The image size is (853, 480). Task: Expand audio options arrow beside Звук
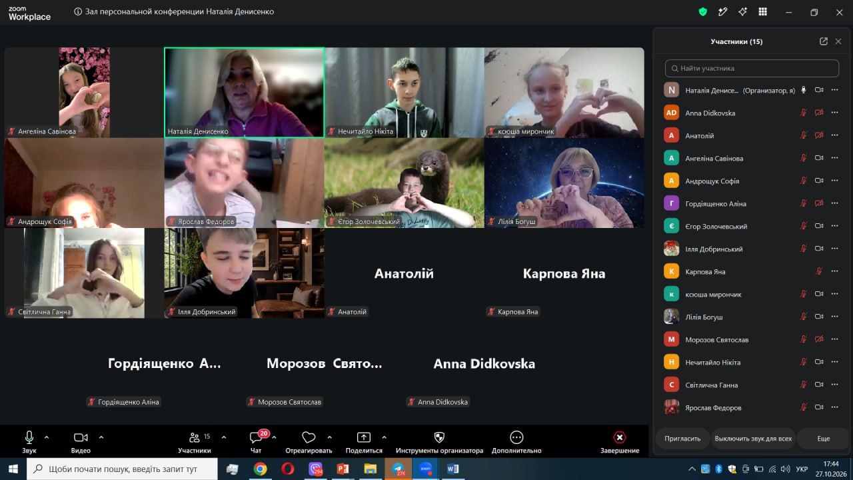tap(47, 437)
